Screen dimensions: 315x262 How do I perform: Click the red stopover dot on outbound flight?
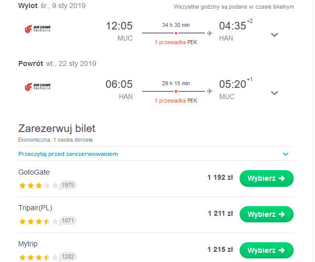(176, 33)
